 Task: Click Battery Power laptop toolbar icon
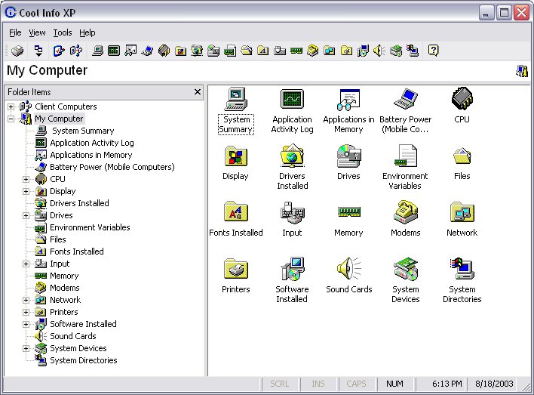click(x=147, y=51)
